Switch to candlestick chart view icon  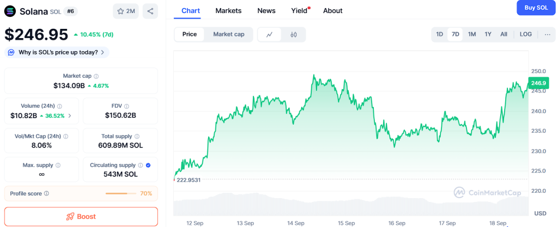(x=294, y=34)
